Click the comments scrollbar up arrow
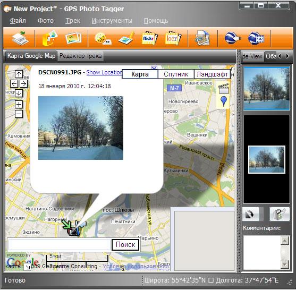 [x=285, y=241]
